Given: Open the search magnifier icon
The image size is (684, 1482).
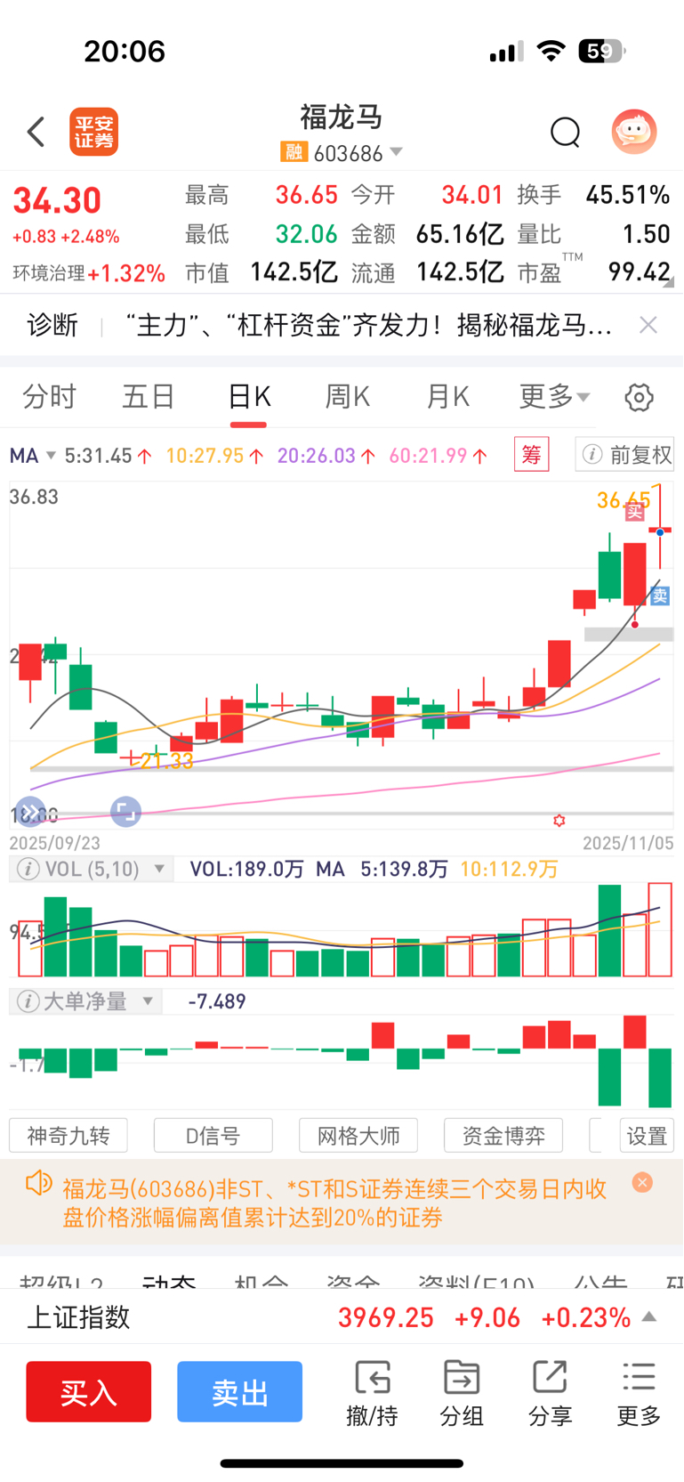Looking at the screenshot, I should coord(565,133).
